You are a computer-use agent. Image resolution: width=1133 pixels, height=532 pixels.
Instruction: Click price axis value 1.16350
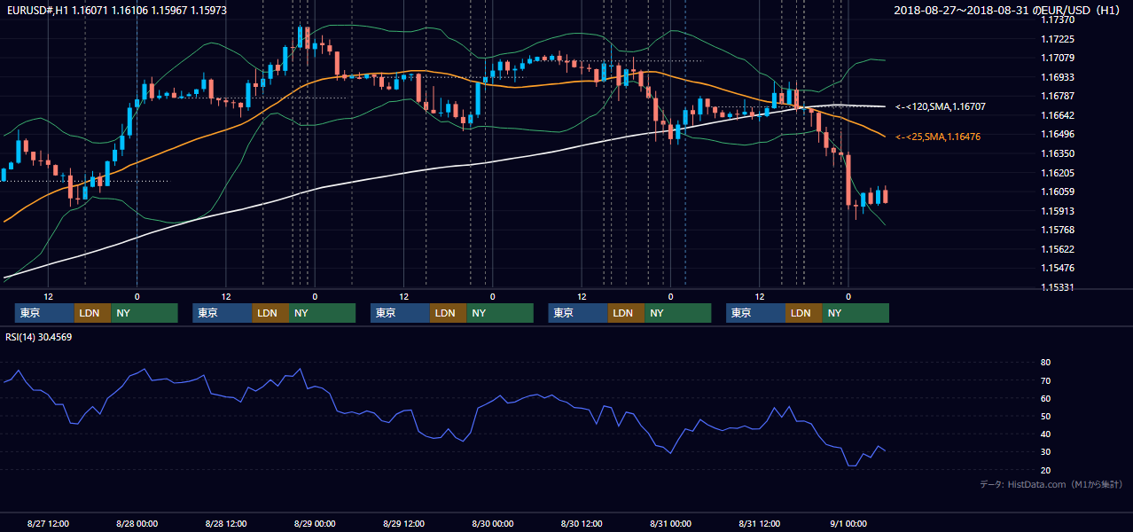click(x=1058, y=154)
